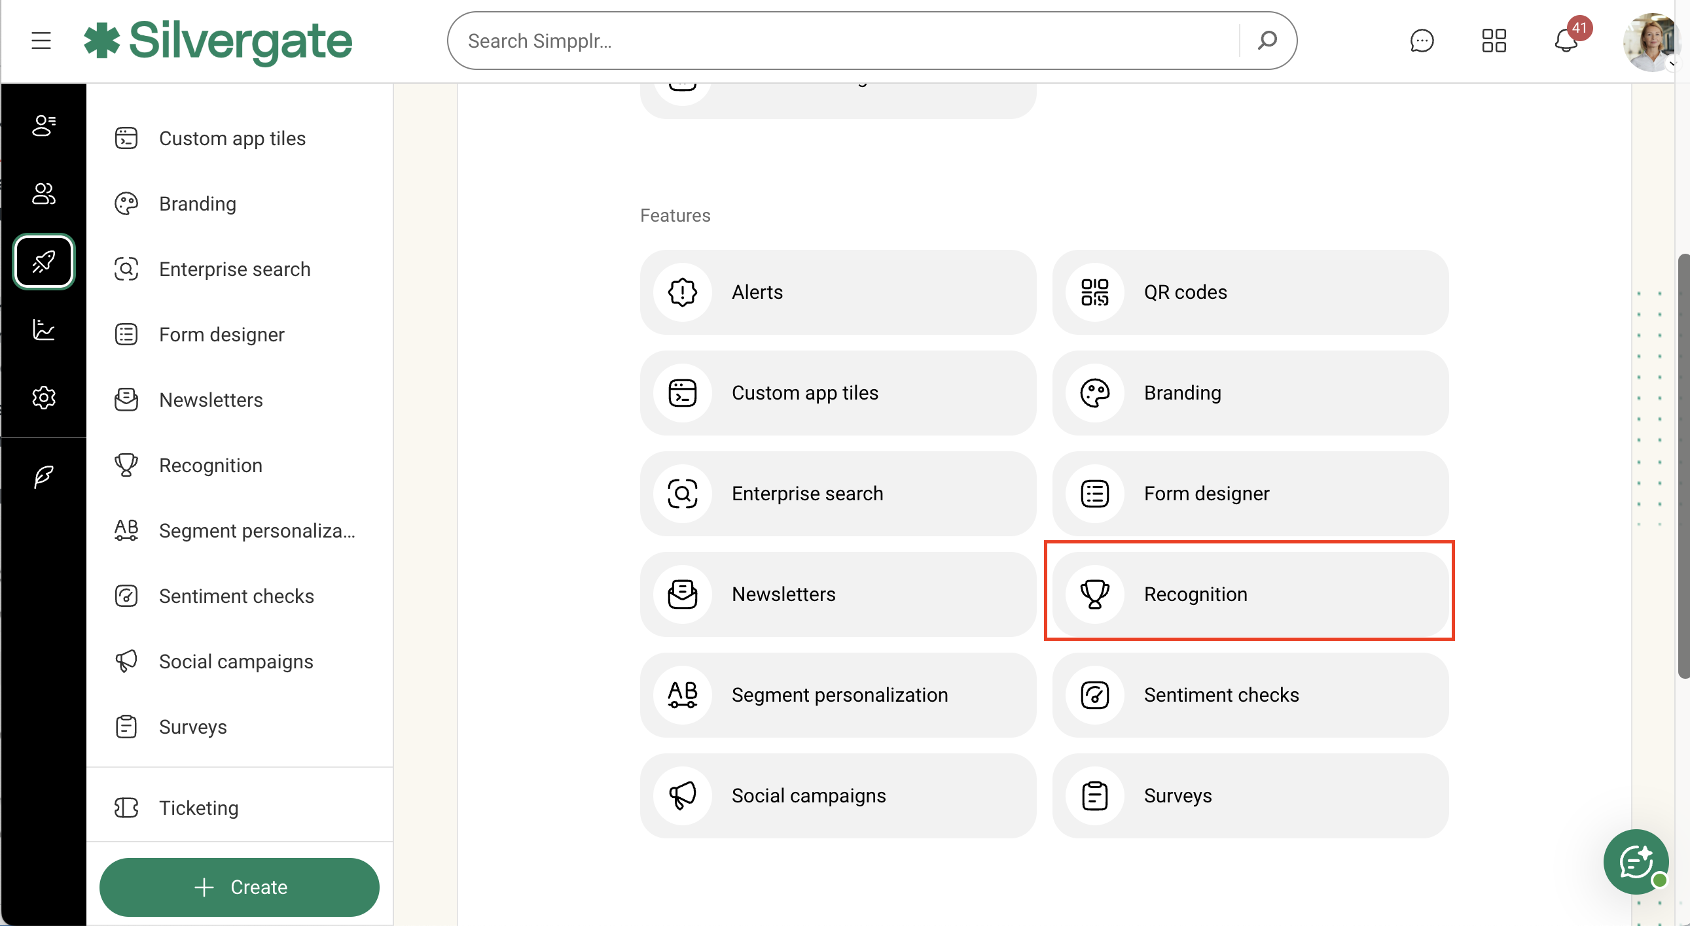
Task: Open Enterprise search from the sidebar
Action: [234, 269]
